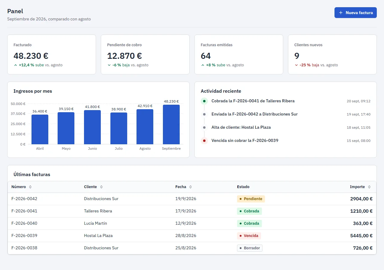This screenshot has width=384, height=270.
Task: Click the red dot for Vencida sin cobrar
Action: coord(204,141)
